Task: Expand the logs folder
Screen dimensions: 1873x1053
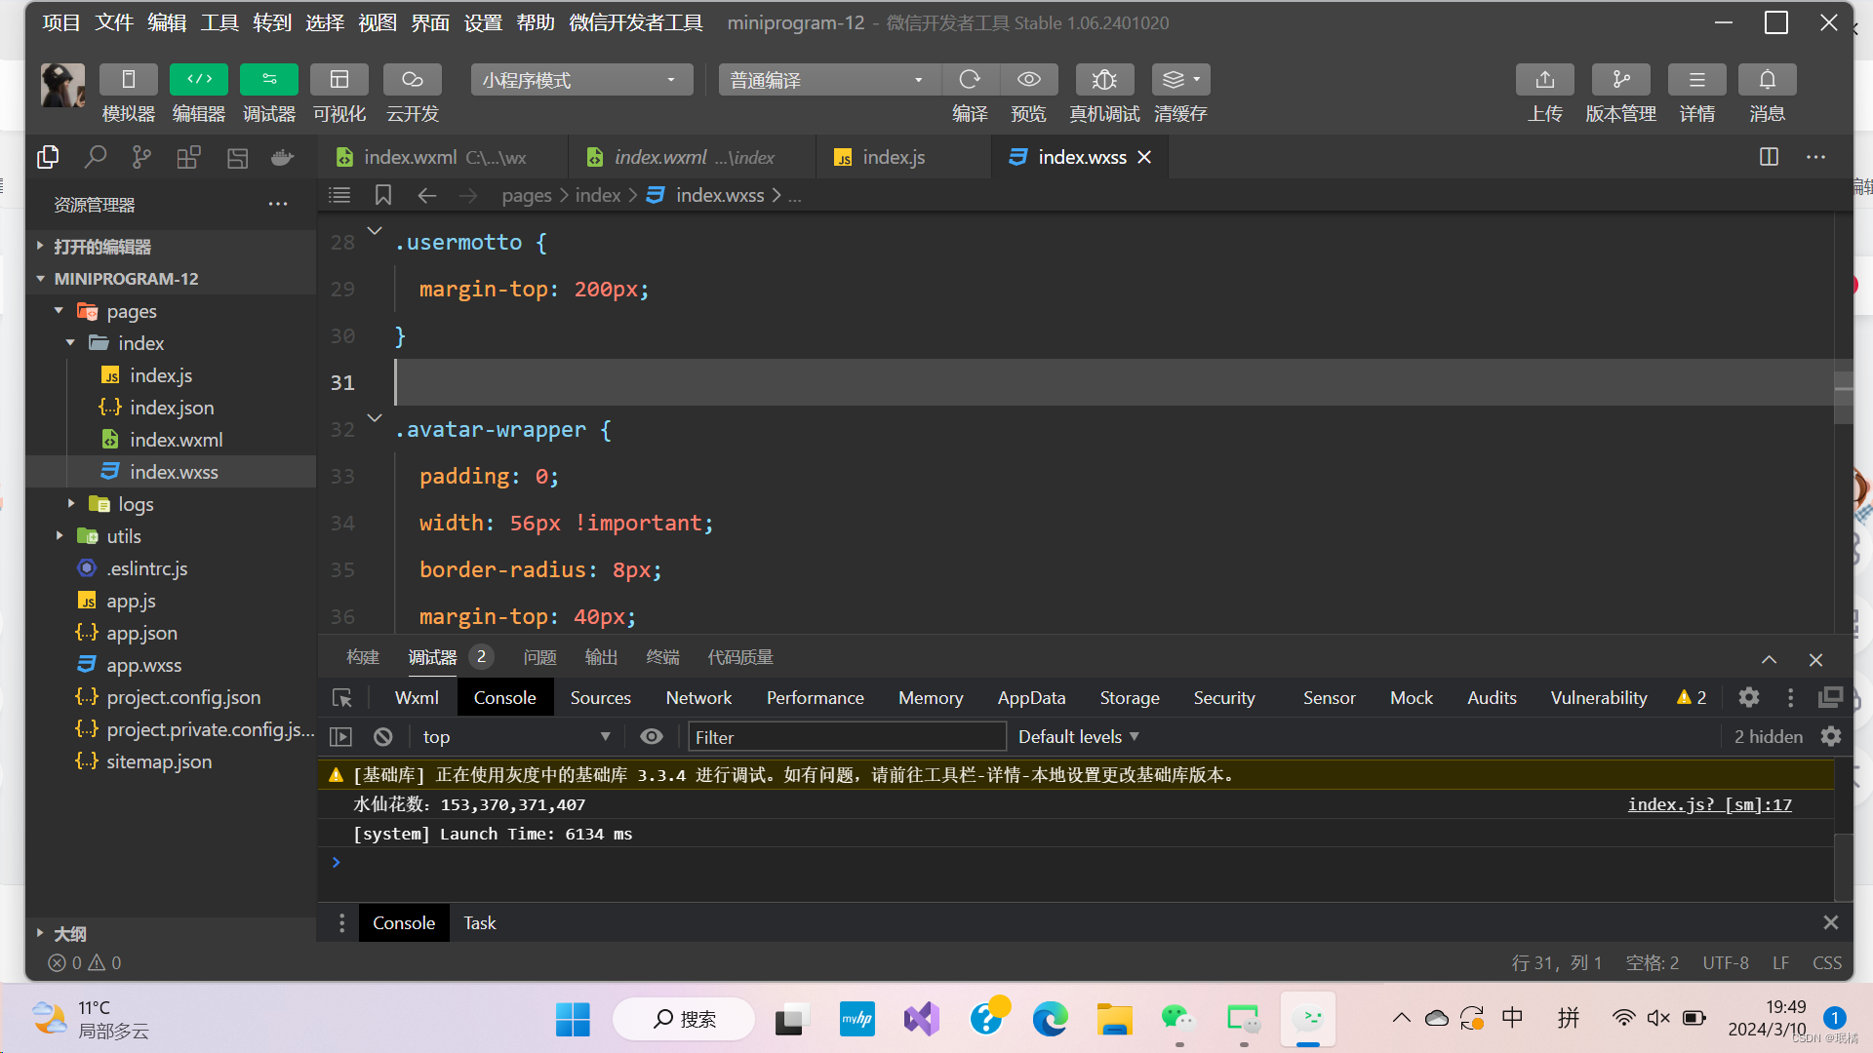Action: pos(136,504)
